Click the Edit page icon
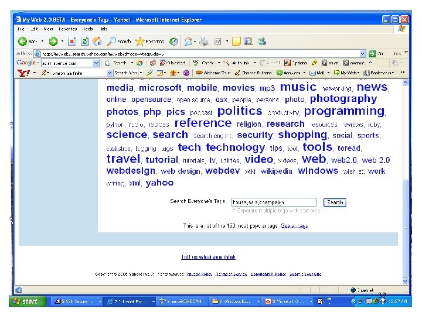 217,42
